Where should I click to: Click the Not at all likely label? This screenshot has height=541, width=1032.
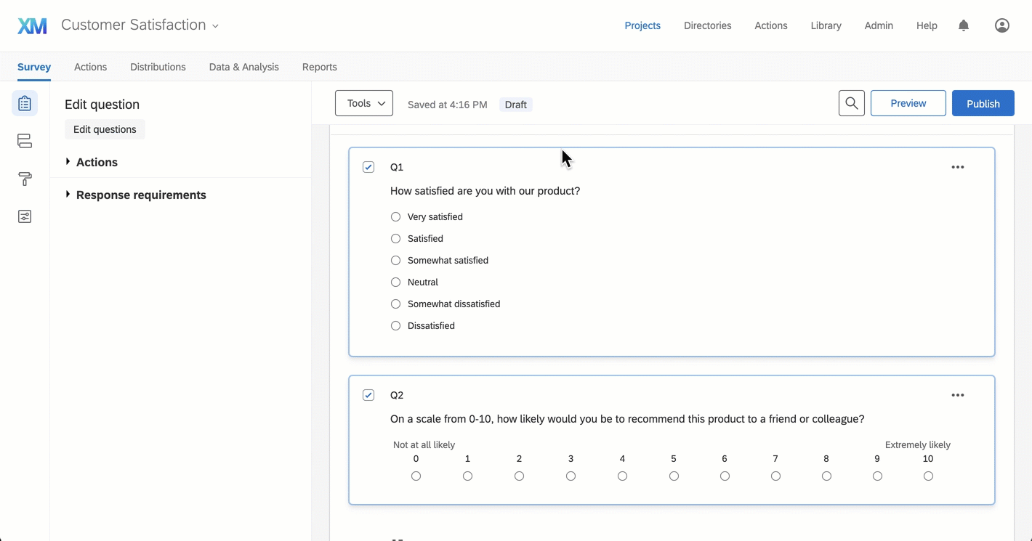424,444
